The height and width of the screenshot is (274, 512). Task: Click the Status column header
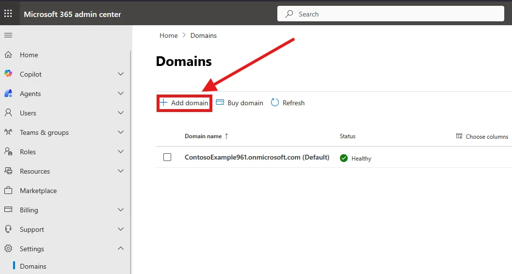pos(348,136)
